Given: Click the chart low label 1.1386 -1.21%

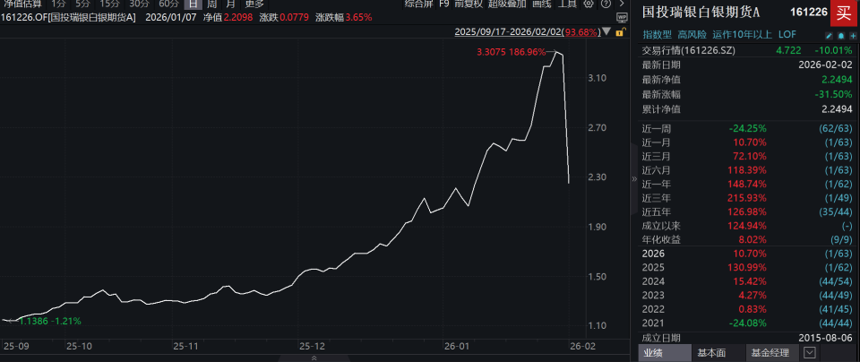Looking at the screenshot, I should [x=50, y=322].
